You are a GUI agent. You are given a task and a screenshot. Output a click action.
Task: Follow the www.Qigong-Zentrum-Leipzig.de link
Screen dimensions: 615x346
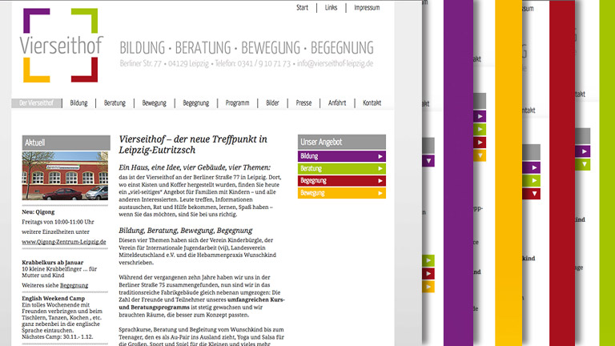coord(64,242)
